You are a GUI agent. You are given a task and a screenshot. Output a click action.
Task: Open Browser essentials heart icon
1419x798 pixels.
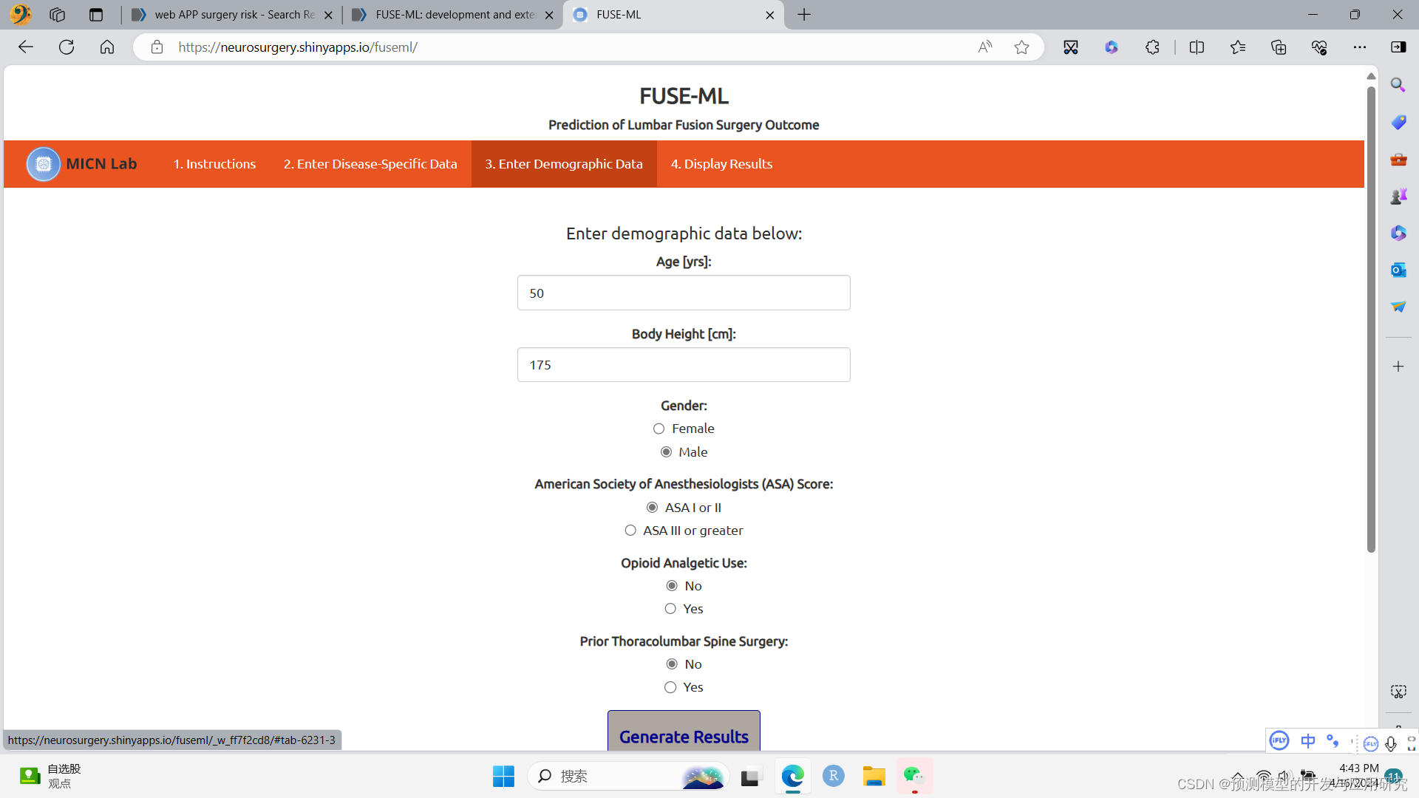click(1319, 47)
